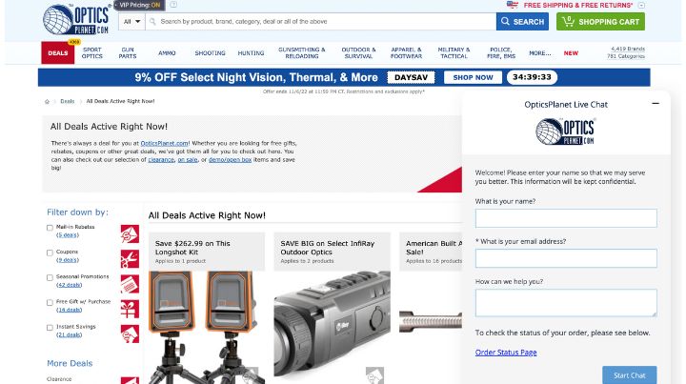Click the VIP Pricing help question icon
Viewport: 686px width, 384px height.
point(173,5)
